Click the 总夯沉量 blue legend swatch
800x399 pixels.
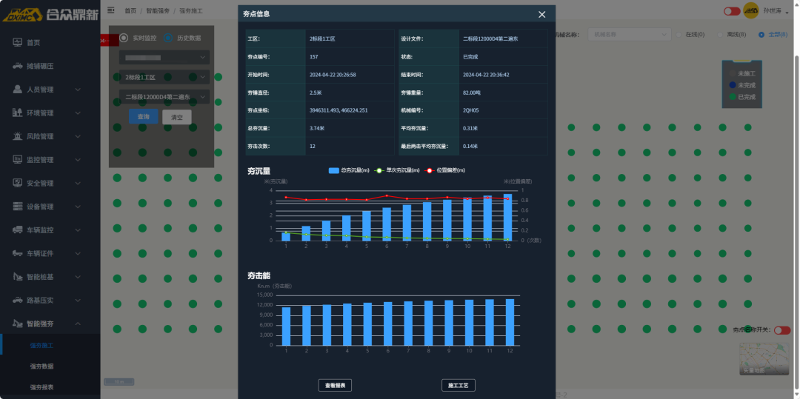(333, 170)
